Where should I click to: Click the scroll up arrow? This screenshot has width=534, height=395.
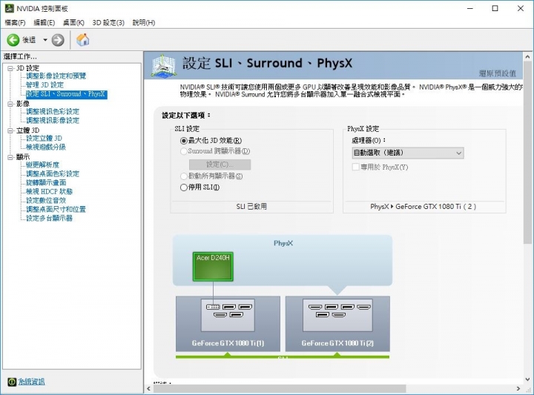click(x=527, y=56)
